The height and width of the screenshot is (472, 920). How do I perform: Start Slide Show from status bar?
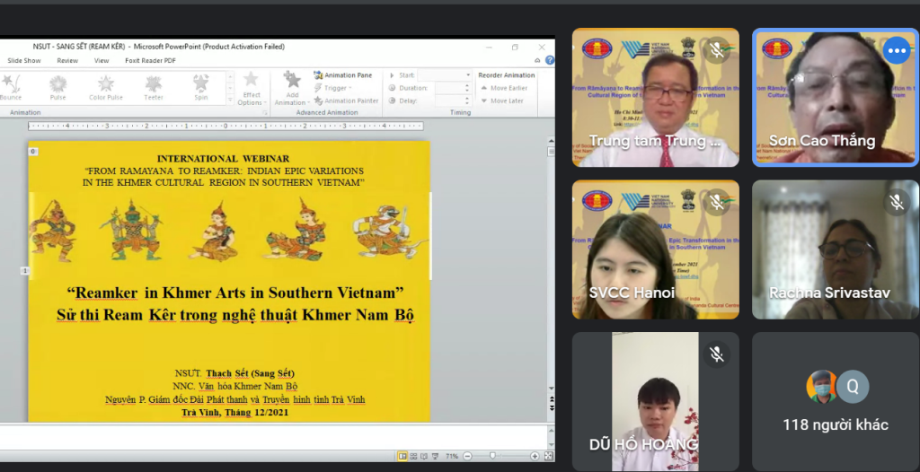click(x=435, y=456)
